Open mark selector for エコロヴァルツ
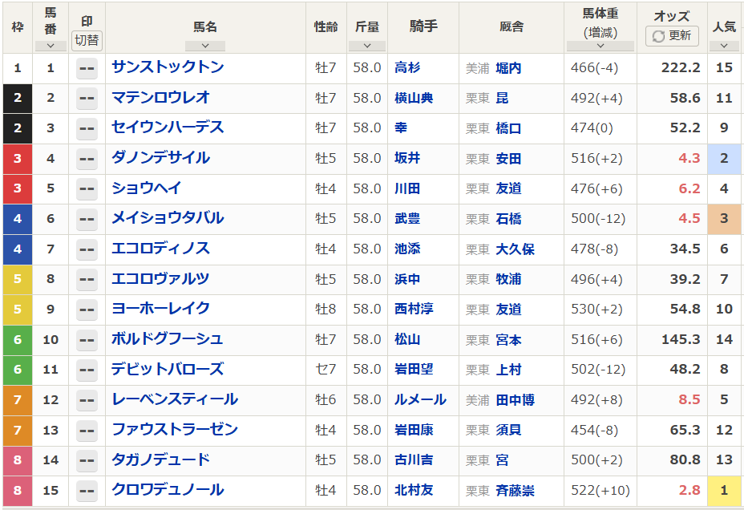Viewport: 744px width, 510px height. pos(87,279)
